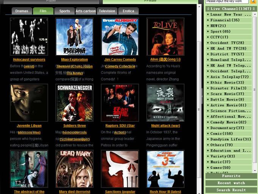Viewport: 258px width, 194px height.
Task: Open Dead Mary poster thumbnail
Action: point(75,169)
